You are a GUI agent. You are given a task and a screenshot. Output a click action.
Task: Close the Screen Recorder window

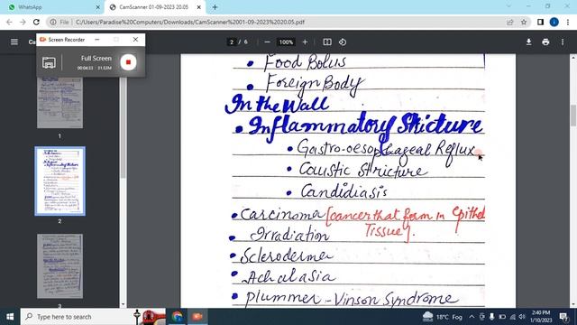tap(135, 40)
